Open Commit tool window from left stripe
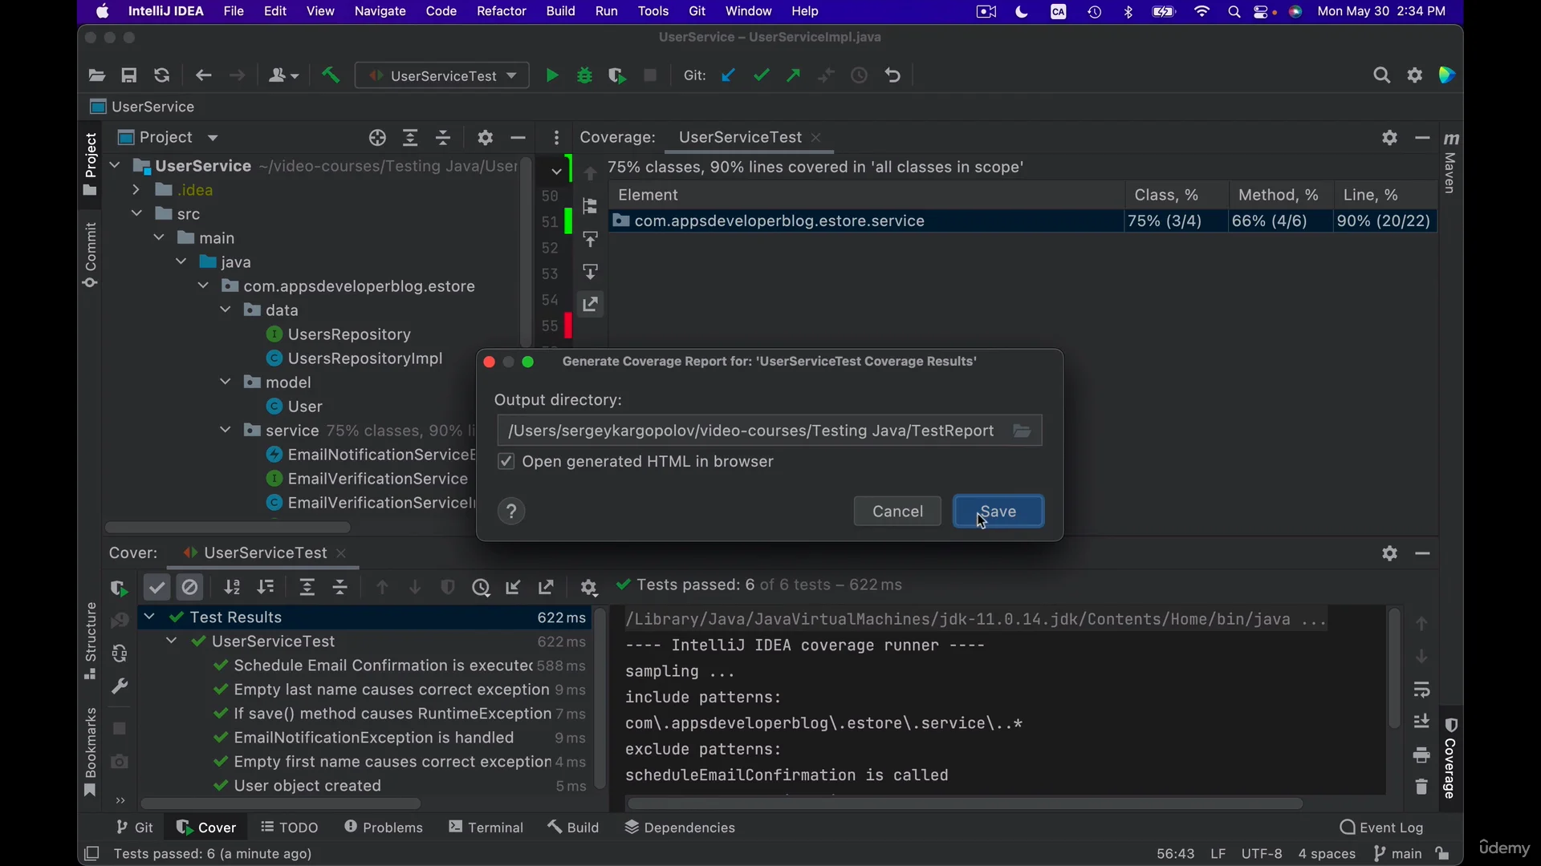The width and height of the screenshot is (1541, 866). (x=90, y=255)
